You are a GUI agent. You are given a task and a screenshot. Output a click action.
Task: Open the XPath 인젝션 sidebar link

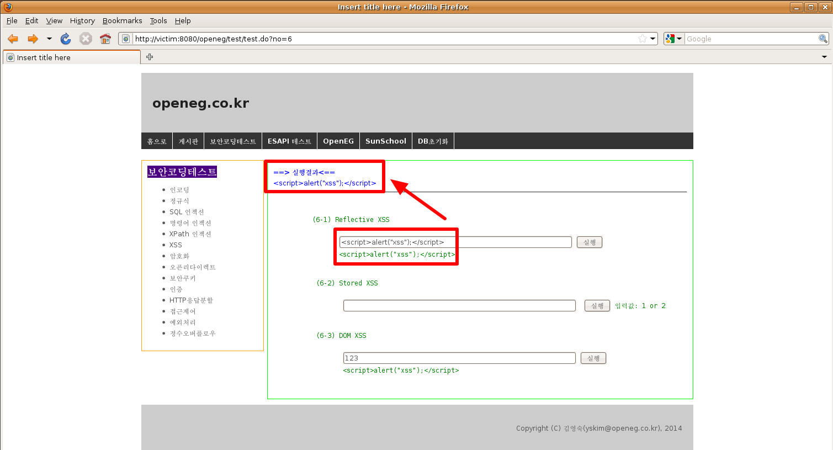click(190, 234)
